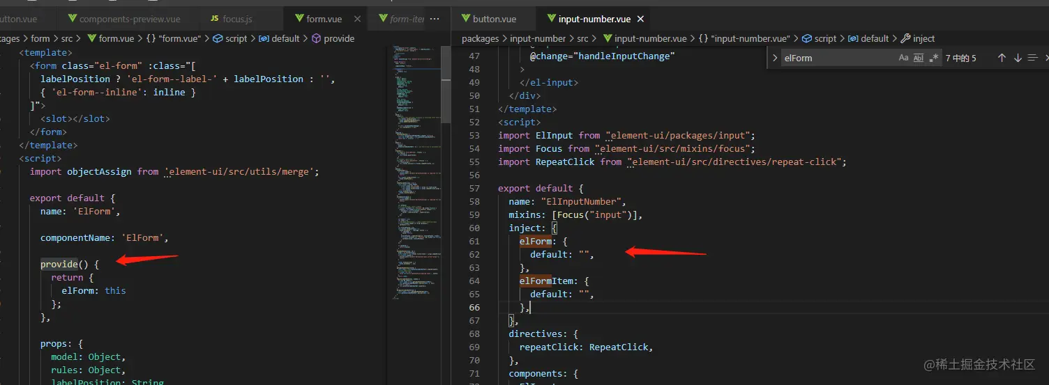Open 'src' breadcrumb in right editor
The image size is (1049, 385).
pos(582,38)
